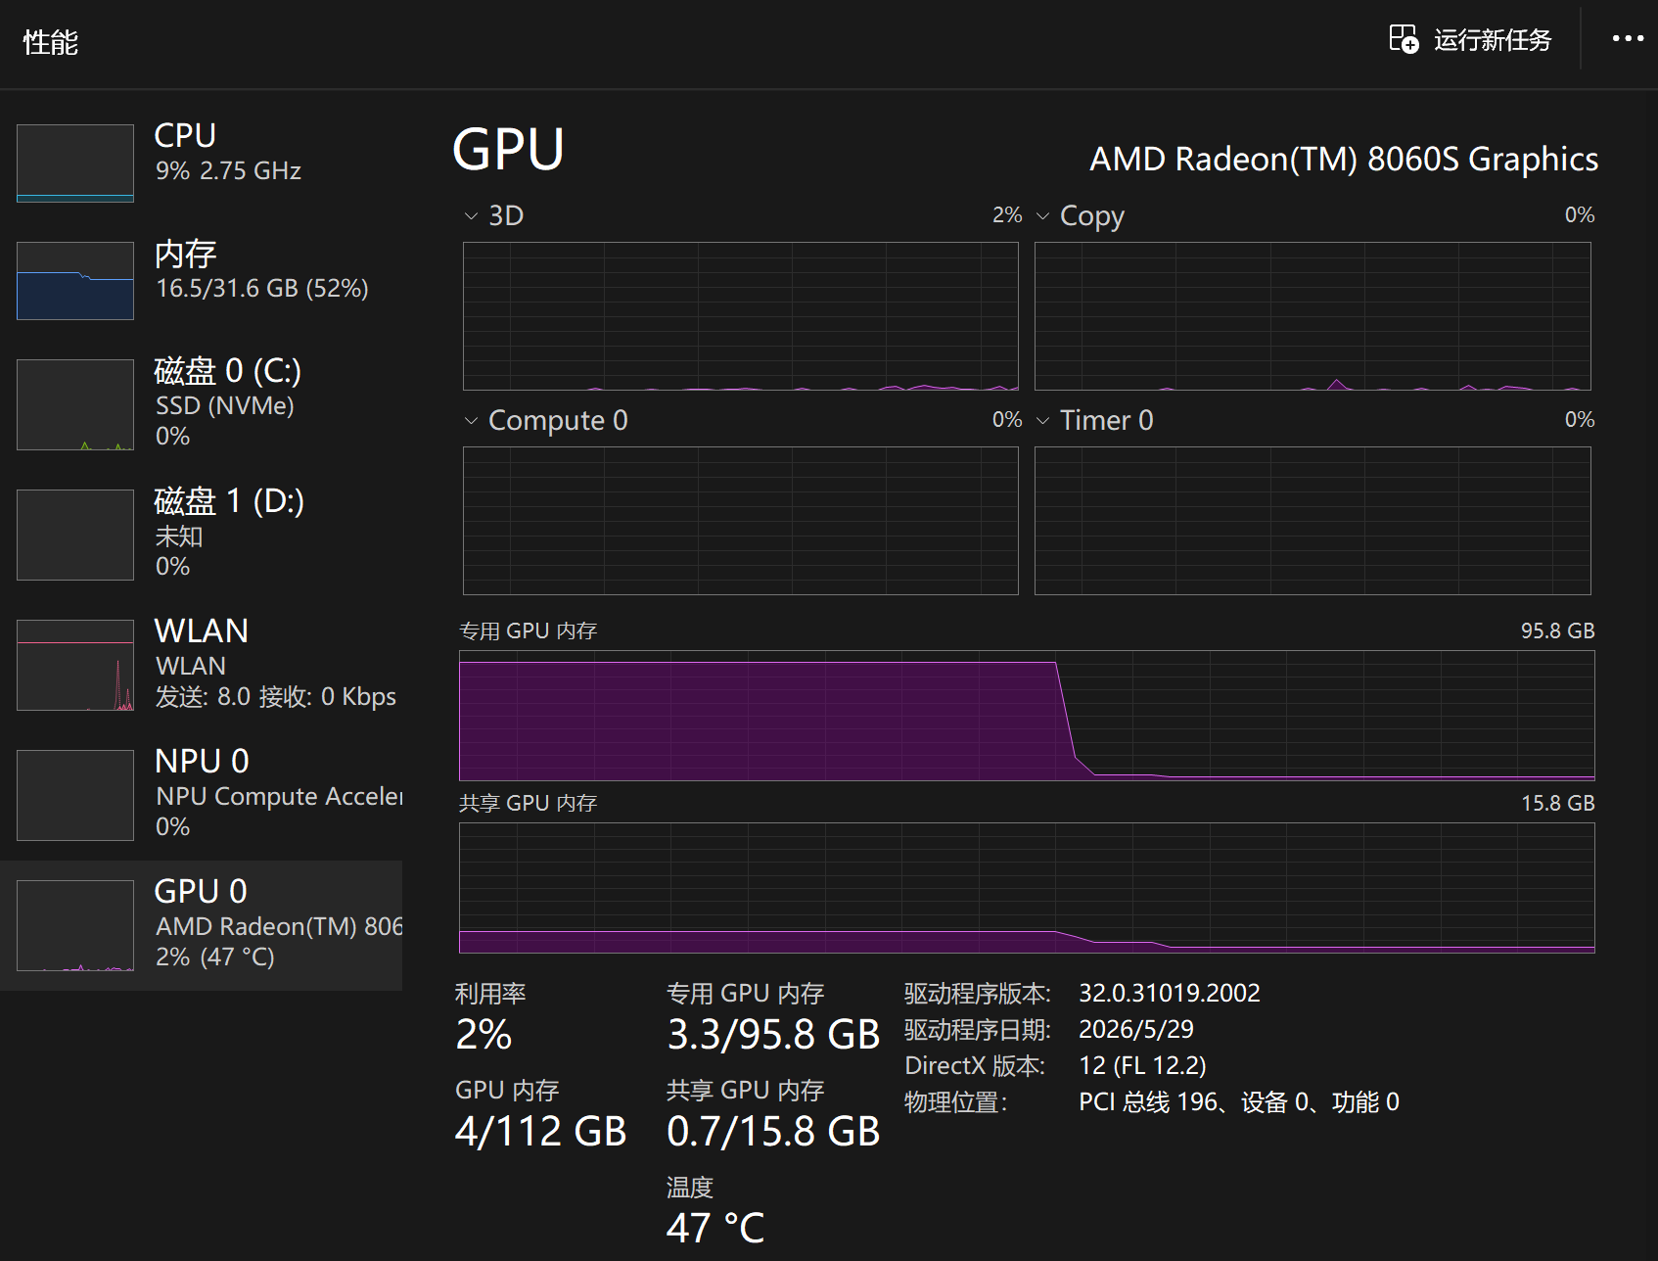Click the 未知 disk type text
This screenshot has width=1658, height=1261.
179,537
